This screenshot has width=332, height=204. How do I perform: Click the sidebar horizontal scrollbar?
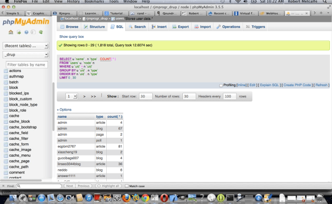click(21, 181)
